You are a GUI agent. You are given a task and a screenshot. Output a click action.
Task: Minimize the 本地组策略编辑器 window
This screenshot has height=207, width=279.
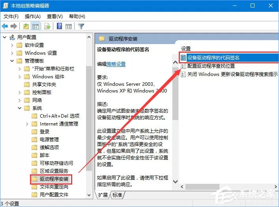[x=235, y=6]
